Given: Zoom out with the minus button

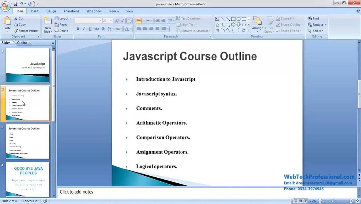Looking at the screenshot, I should pyautogui.click(x=320, y=201).
